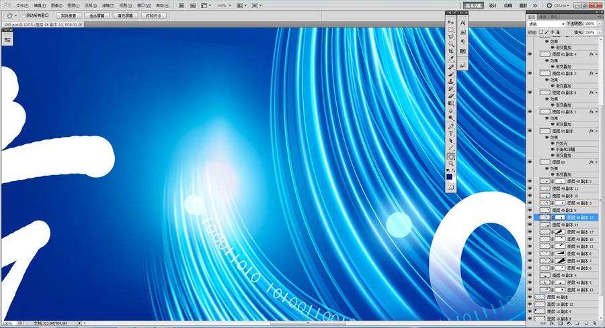Open the foreground color swatch
This screenshot has width=605, height=328.
coord(449,176)
